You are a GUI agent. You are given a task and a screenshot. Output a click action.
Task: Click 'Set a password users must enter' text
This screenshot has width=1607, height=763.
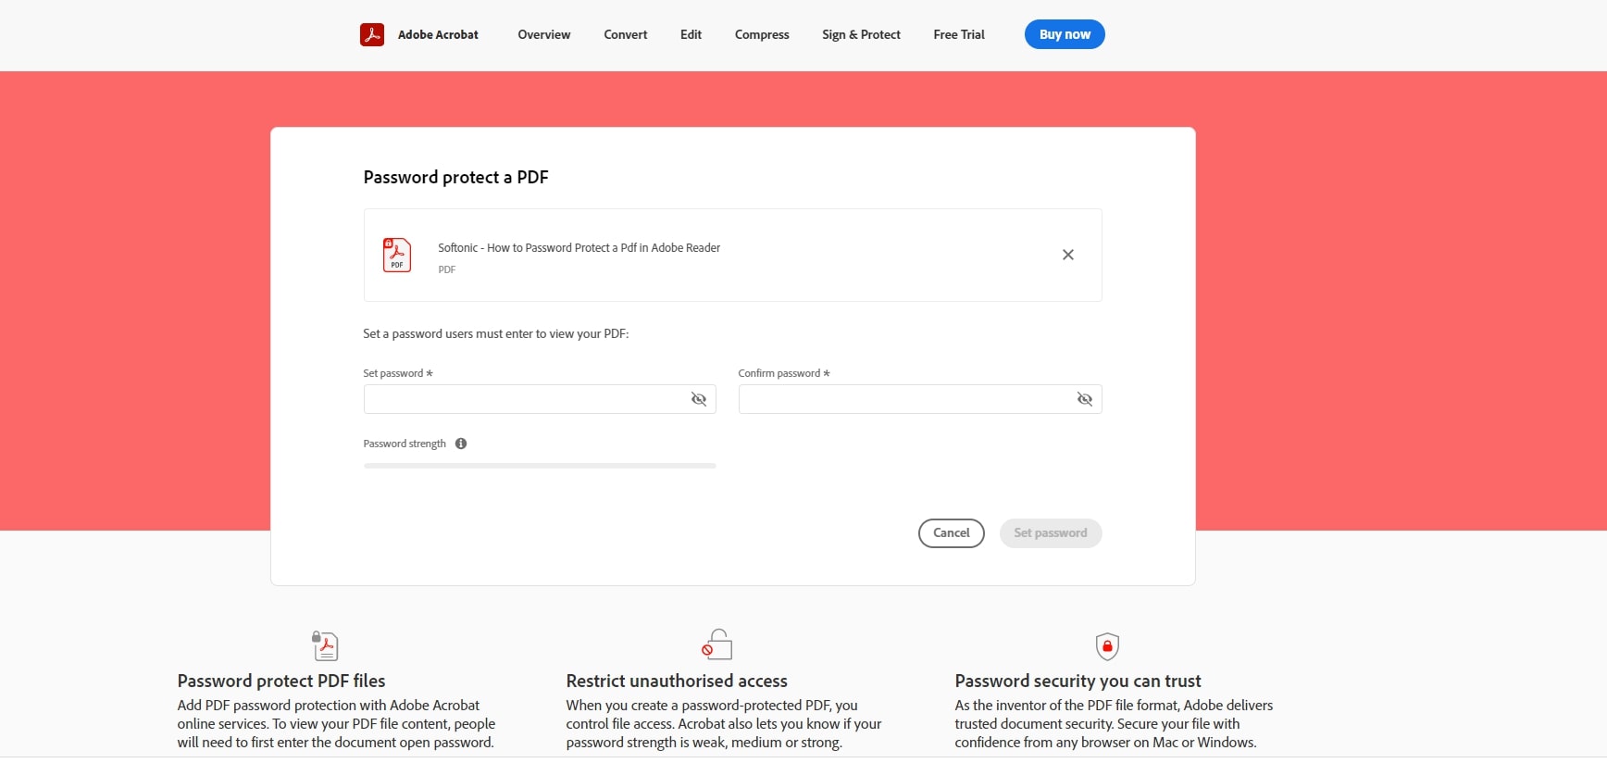pos(496,334)
